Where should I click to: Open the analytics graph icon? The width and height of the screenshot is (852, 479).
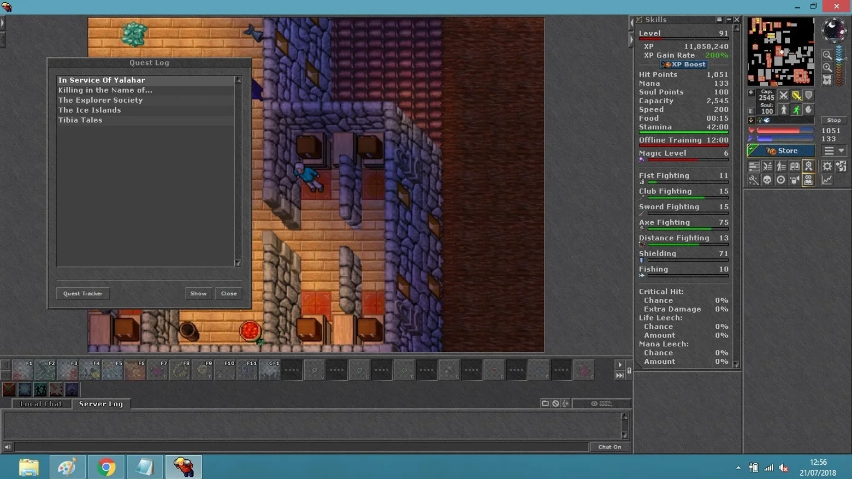827,180
